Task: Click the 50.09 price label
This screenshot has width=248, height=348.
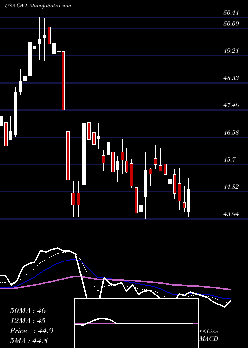Action: (231, 23)
